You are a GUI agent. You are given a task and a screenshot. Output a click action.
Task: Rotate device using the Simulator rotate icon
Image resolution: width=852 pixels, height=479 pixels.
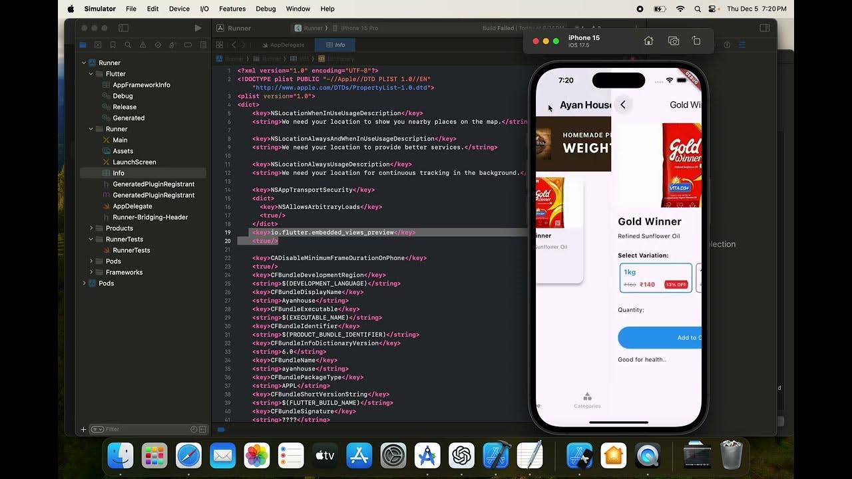coord(696,41)
